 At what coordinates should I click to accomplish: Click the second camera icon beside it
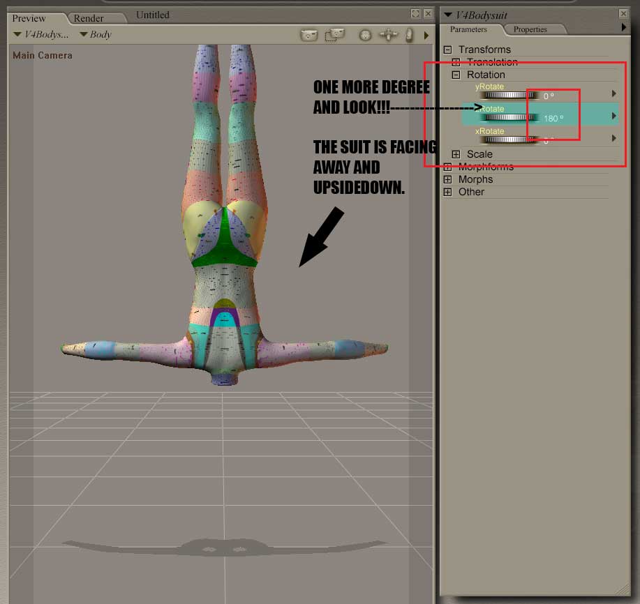click(334, 35)
